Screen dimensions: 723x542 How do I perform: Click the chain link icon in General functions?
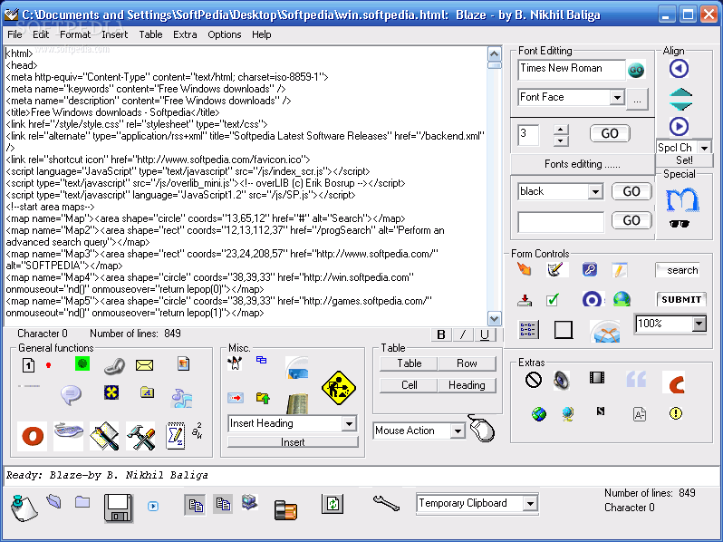[x=114, y=366]
